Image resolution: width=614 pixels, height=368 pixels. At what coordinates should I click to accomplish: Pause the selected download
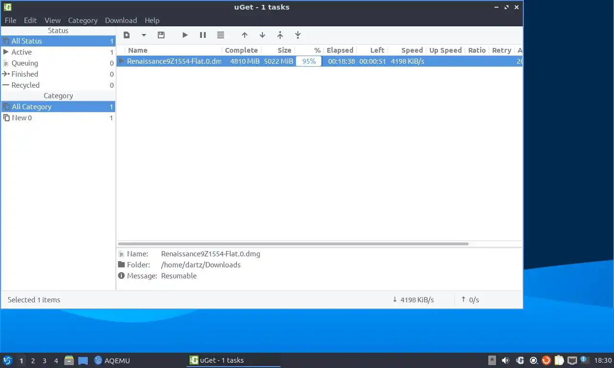click(x=203, y=35)
